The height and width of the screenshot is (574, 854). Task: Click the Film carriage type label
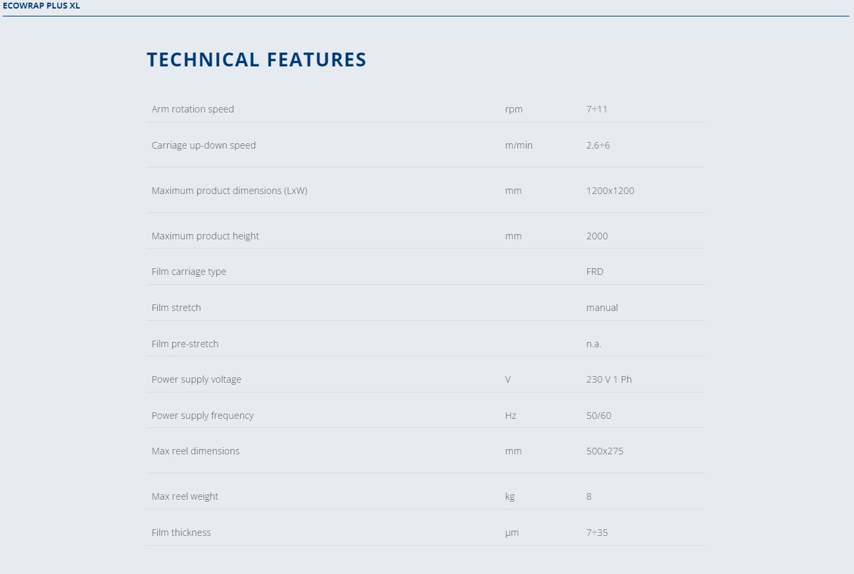pyautogui.click(x=189, y=272)
